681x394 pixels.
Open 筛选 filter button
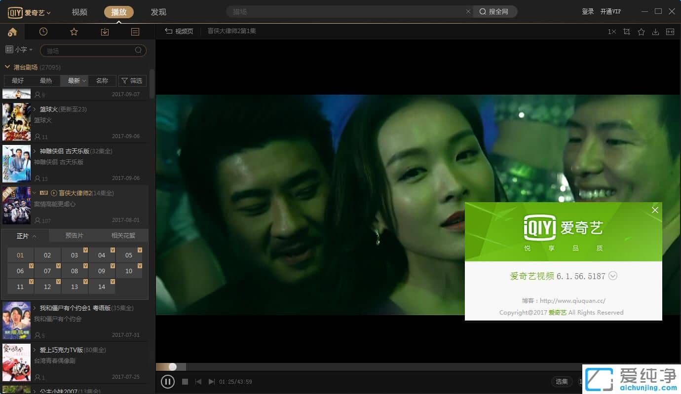point(132,81)
